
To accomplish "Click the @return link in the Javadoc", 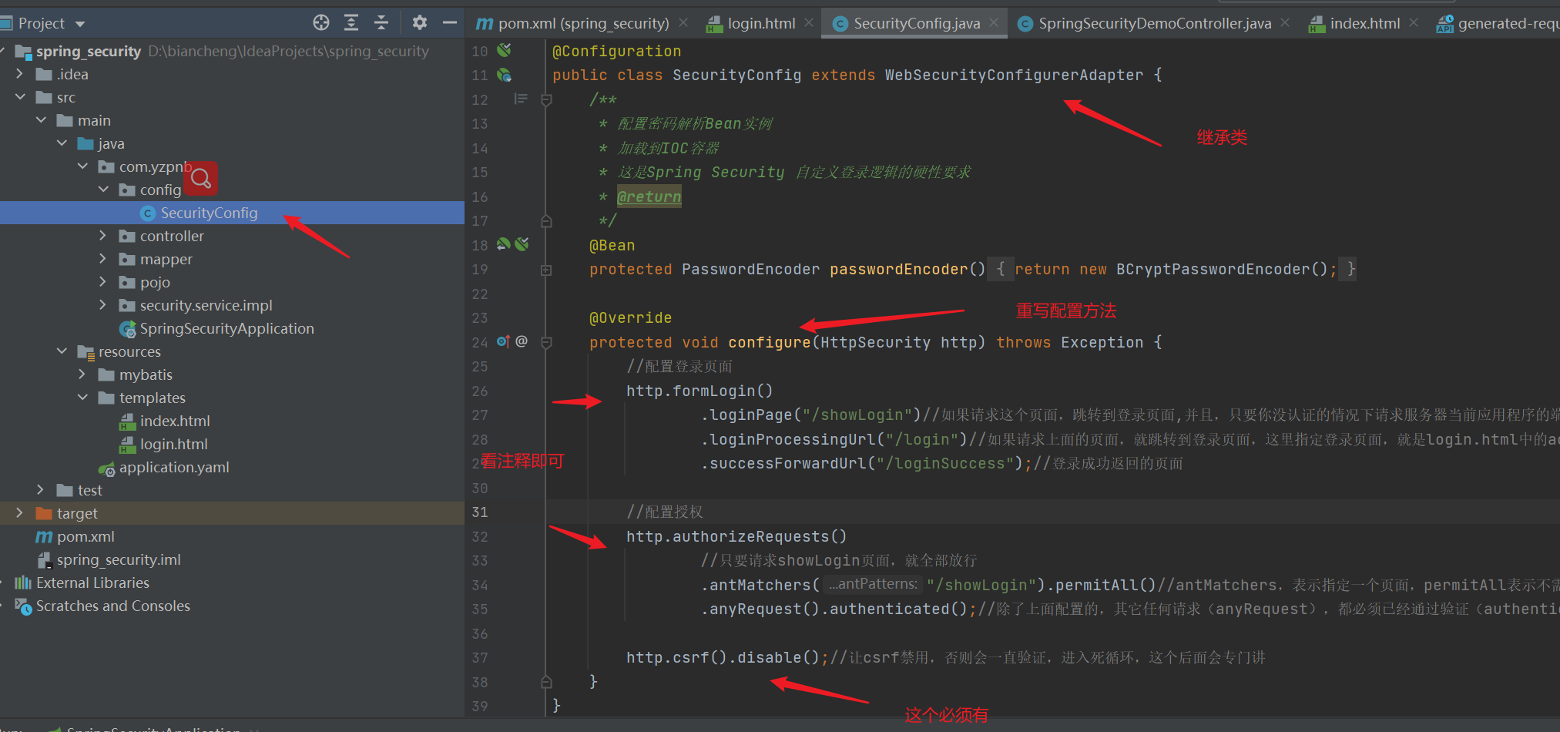I will tap(649, 196).
